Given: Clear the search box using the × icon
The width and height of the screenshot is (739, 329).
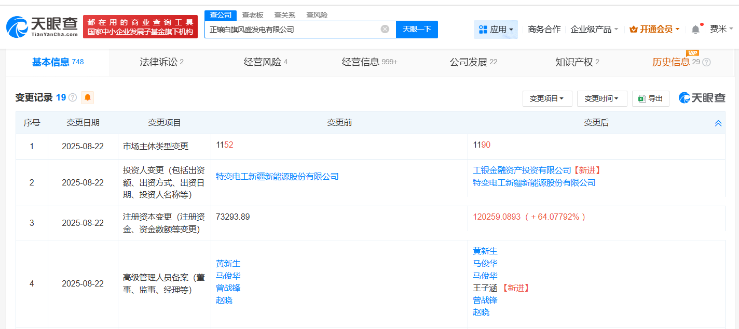Looking at the screenshot, I should point(384,30).
